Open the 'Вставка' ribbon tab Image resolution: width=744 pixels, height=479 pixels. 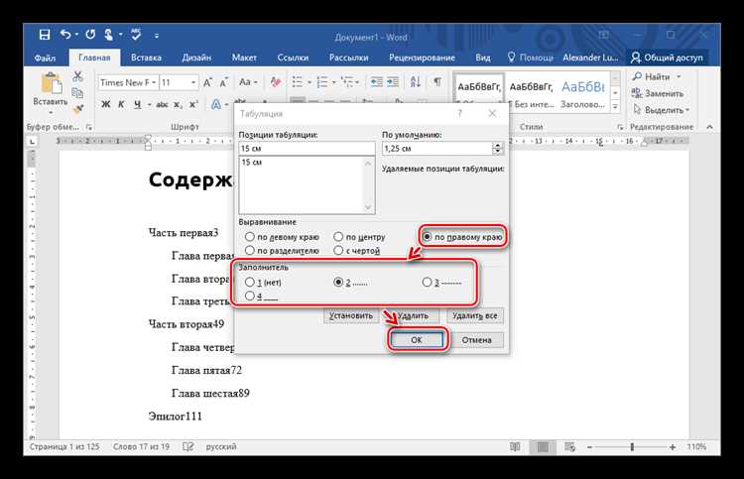(146, 58)
